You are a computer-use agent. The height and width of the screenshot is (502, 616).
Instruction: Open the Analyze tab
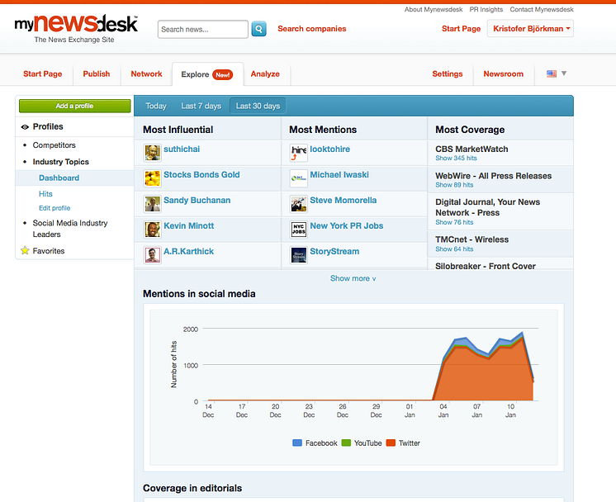(x=265, y=73)
